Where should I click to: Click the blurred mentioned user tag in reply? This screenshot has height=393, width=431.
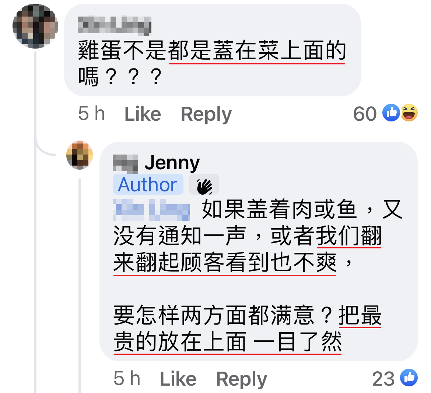click(151, 210)
